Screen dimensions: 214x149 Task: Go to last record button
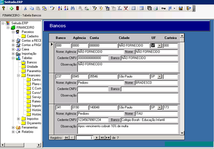tap(102, 137)
